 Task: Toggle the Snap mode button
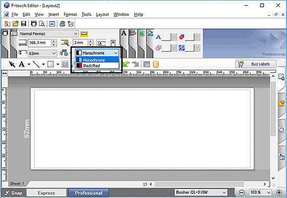14,193
